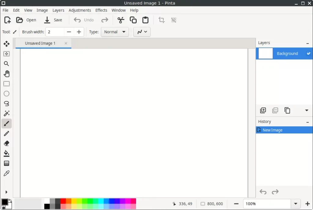This screenshot has height=210, width=313.
Task: Open the antialiasing options dropdown
Action: (142, 32)
